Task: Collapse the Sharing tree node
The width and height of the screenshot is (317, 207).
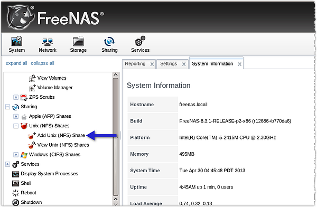Action: coord(7,107)
